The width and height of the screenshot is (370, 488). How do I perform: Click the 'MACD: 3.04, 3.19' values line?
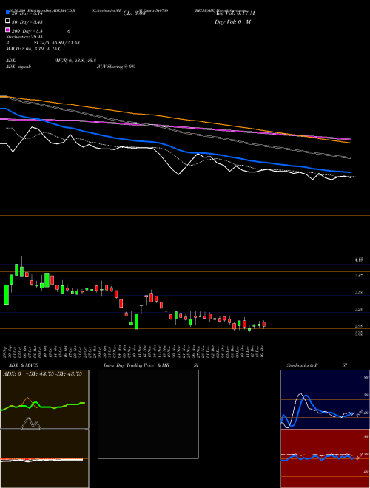tap(33, 49)
